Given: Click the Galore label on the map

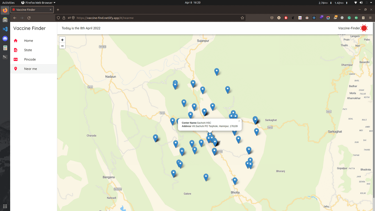Looking at the screenshot, I should click(187, 194).
